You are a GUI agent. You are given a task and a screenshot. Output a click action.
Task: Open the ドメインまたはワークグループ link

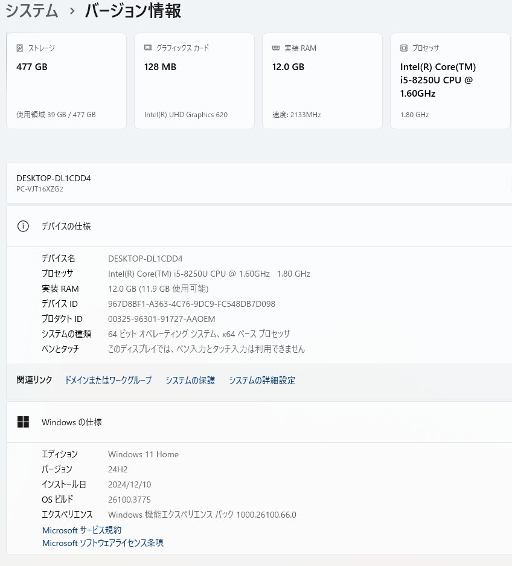click(x=108, y=380)
